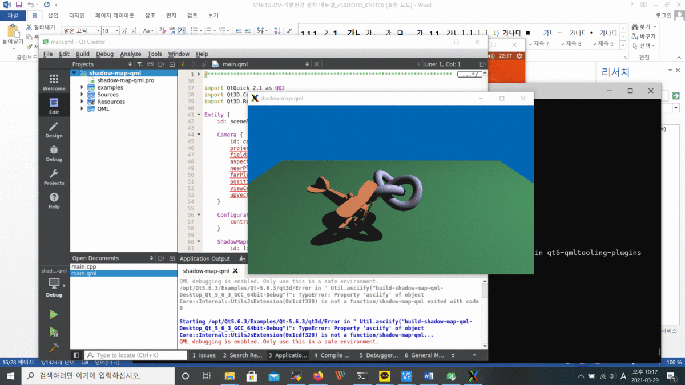This screenshot has width=685, height=385.
Task: Toggle synchronize with editor link icon
Action: click(151, 64)
